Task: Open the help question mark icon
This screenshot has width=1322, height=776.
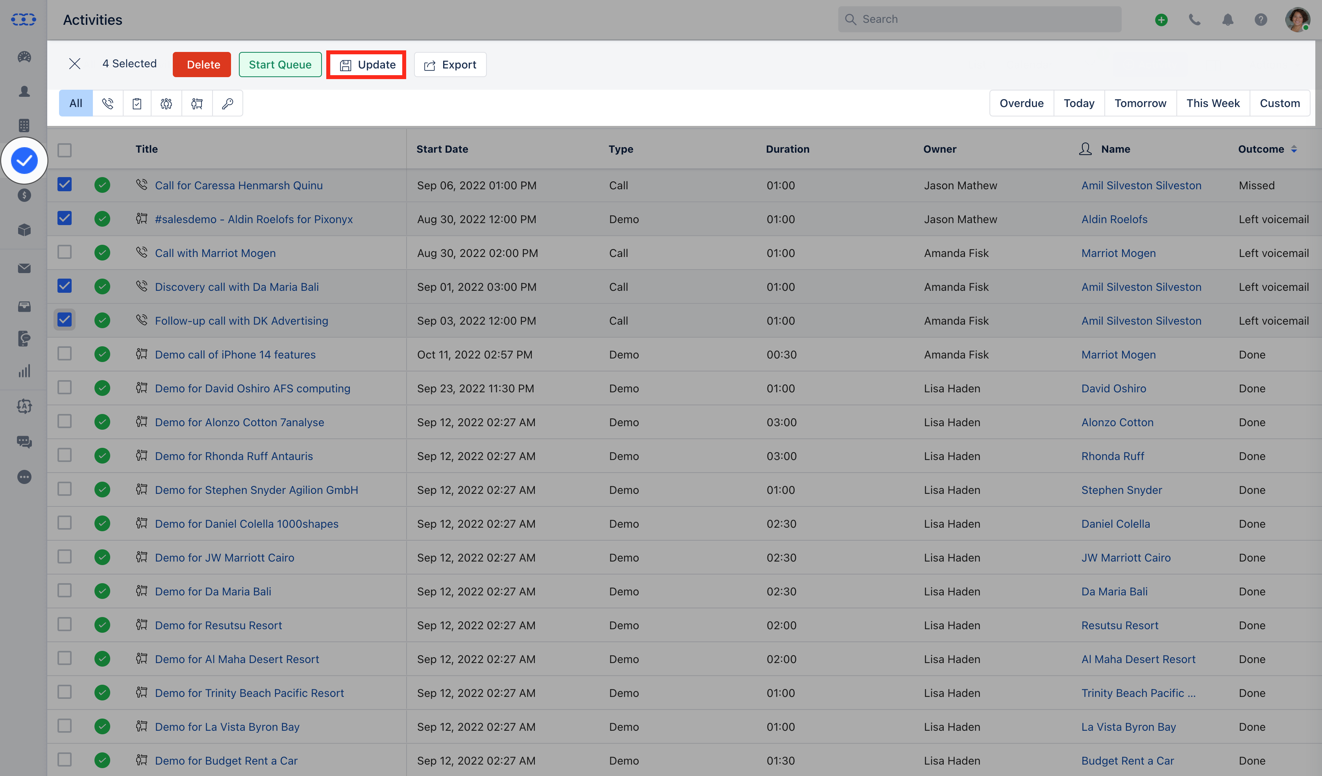Action: tap(1261, 20)
